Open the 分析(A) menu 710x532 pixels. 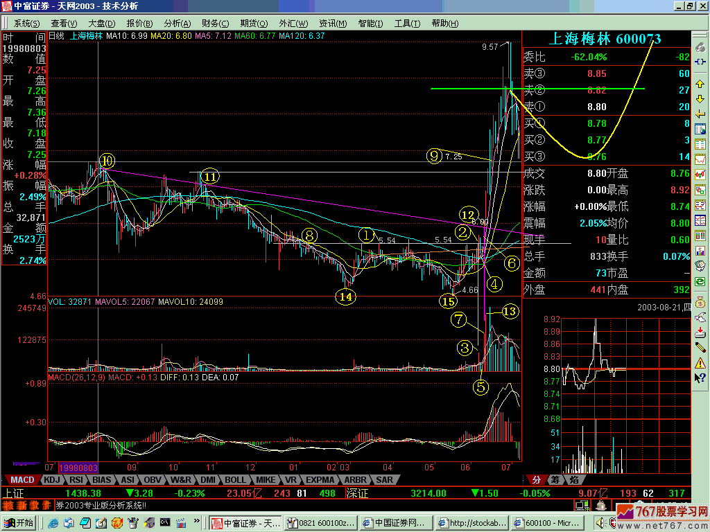click(x=177, y=23)
